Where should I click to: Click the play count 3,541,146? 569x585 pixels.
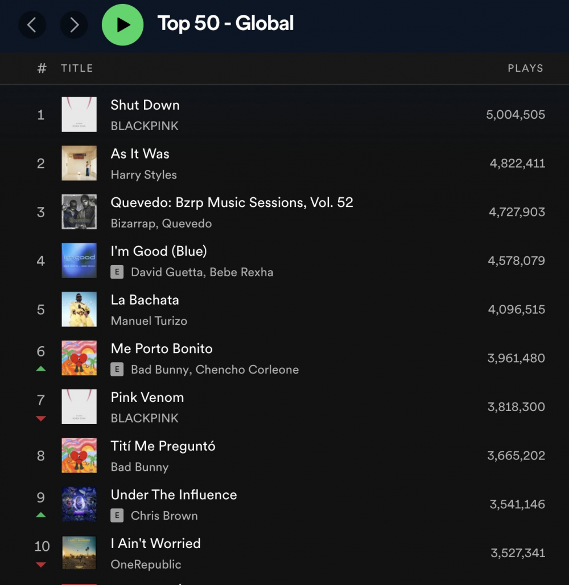coord(517,504)
